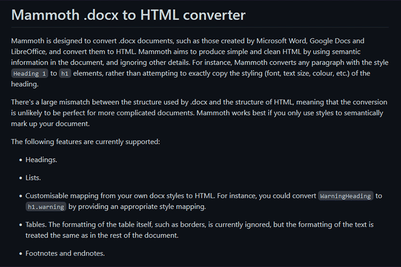
Task: Click the "Headings." list item
Action: 41,160
